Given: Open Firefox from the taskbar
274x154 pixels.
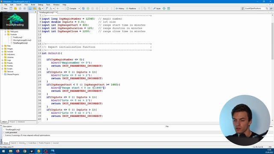Looking at the screenshot, I should [x=18, y=151].
